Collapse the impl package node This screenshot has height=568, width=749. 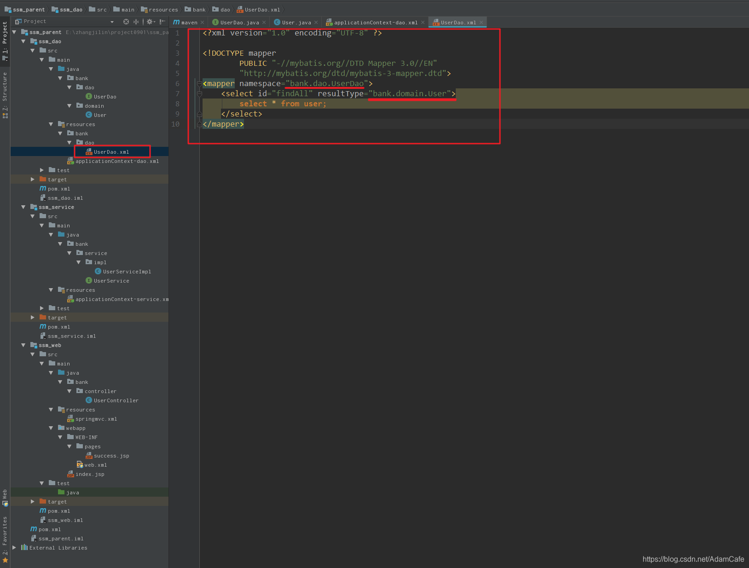pos(79,262)
